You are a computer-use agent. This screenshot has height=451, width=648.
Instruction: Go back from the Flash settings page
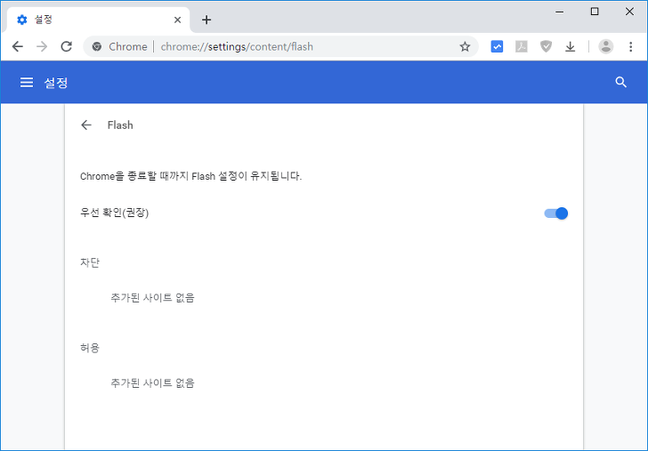pyautogui.click(x=86, y=125)
